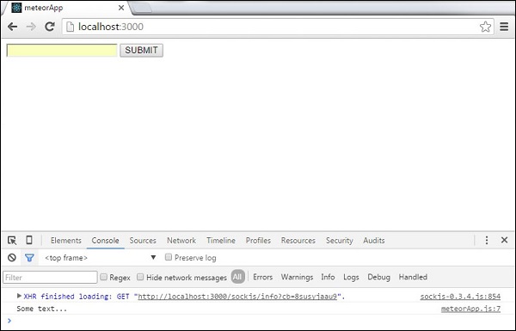Viewport: 516px width, 331px height.
Task: Click into the yellow text input field
Action: 62,51
